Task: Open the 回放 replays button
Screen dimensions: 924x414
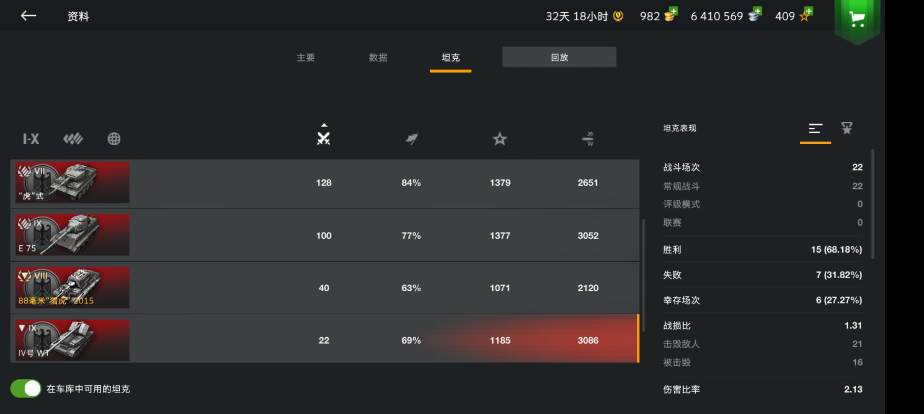Action: (x=559, y=57)
